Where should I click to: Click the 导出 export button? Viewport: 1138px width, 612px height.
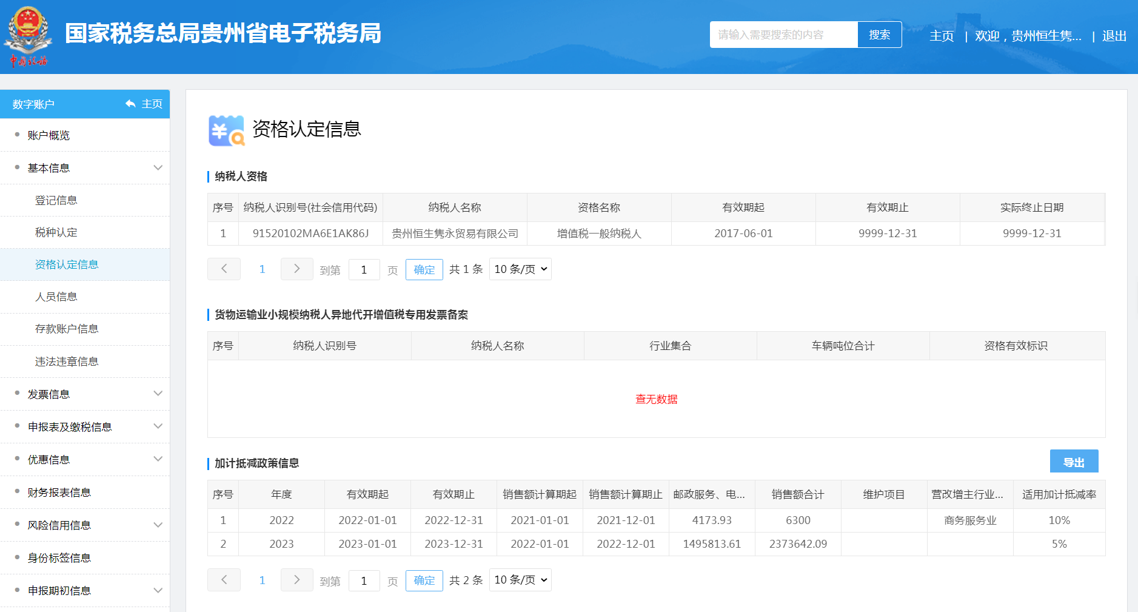click(1074, 462)
